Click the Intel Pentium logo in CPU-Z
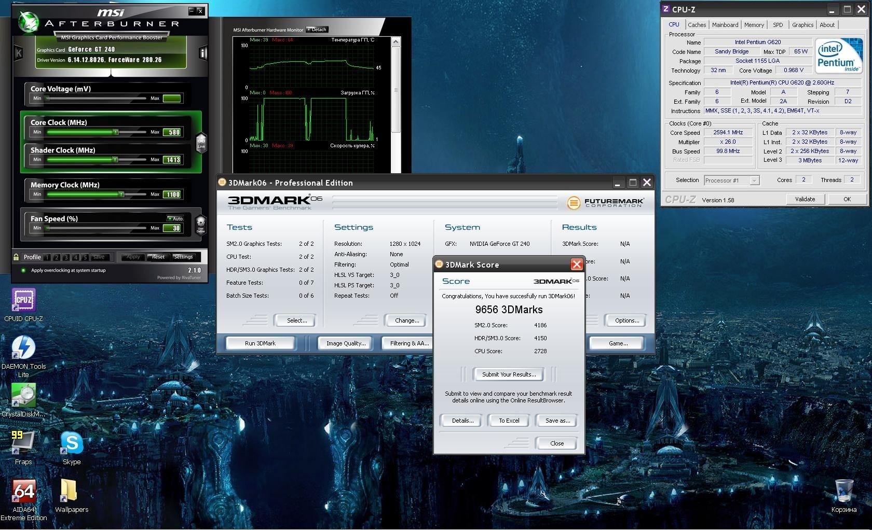The width and height of the screenshot is (872, 530). pyautogui.click(x=838, y=55)
